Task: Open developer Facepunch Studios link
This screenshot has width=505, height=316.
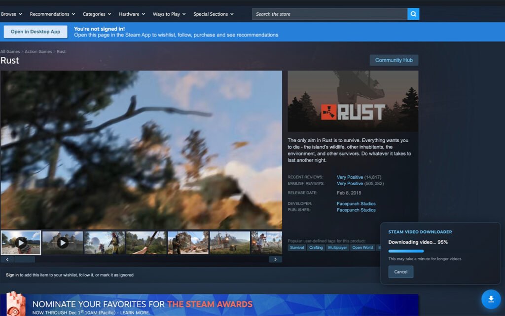Action: 356,203
